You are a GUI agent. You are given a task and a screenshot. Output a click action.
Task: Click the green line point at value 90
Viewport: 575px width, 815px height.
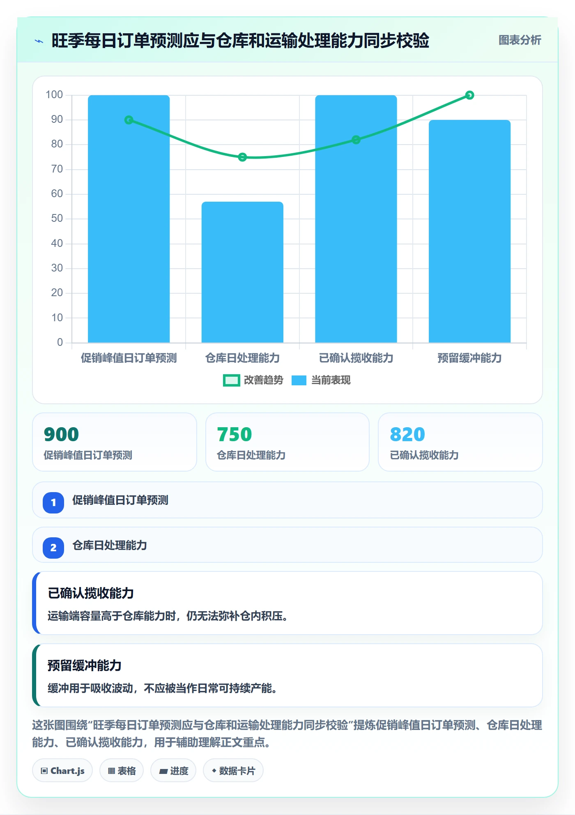click(x=129, y=120)
